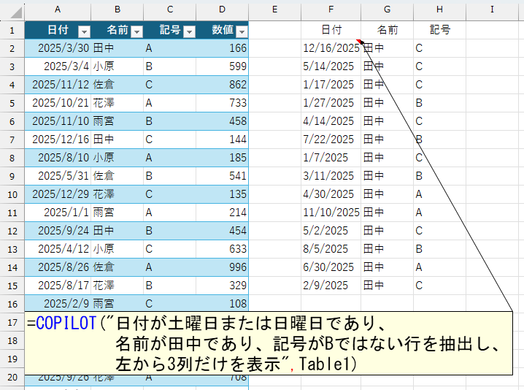This screenshot has width=524, height=390.
Task: Select row 16 header
Action: tap(12, 304)
